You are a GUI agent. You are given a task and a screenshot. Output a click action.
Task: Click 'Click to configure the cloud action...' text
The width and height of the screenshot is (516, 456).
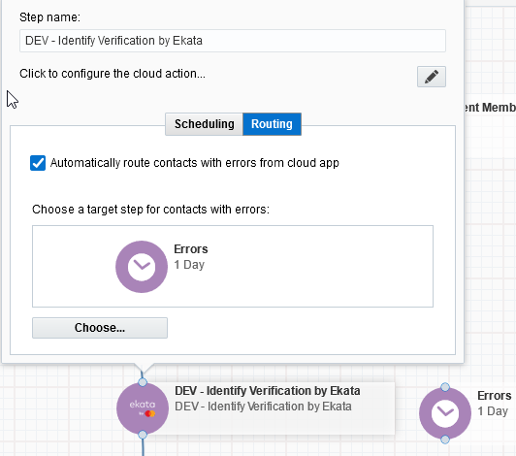pyautogui.click(x=113, y=74)
